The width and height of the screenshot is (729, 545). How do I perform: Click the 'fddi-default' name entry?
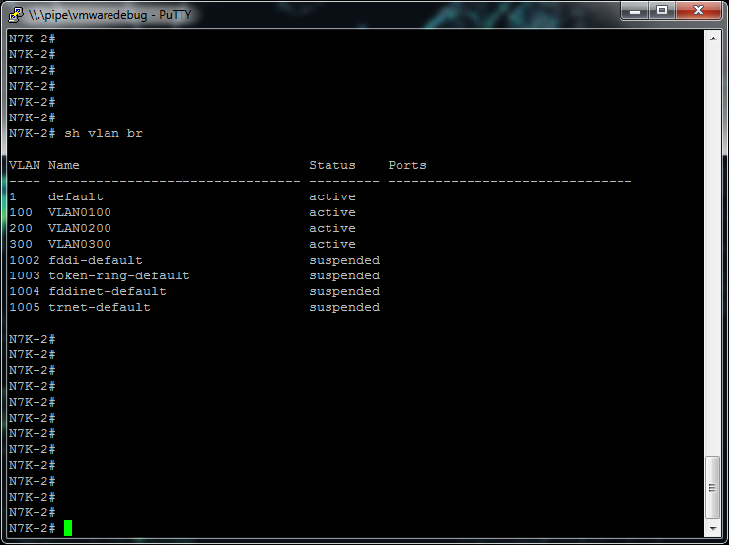point(96,261)
